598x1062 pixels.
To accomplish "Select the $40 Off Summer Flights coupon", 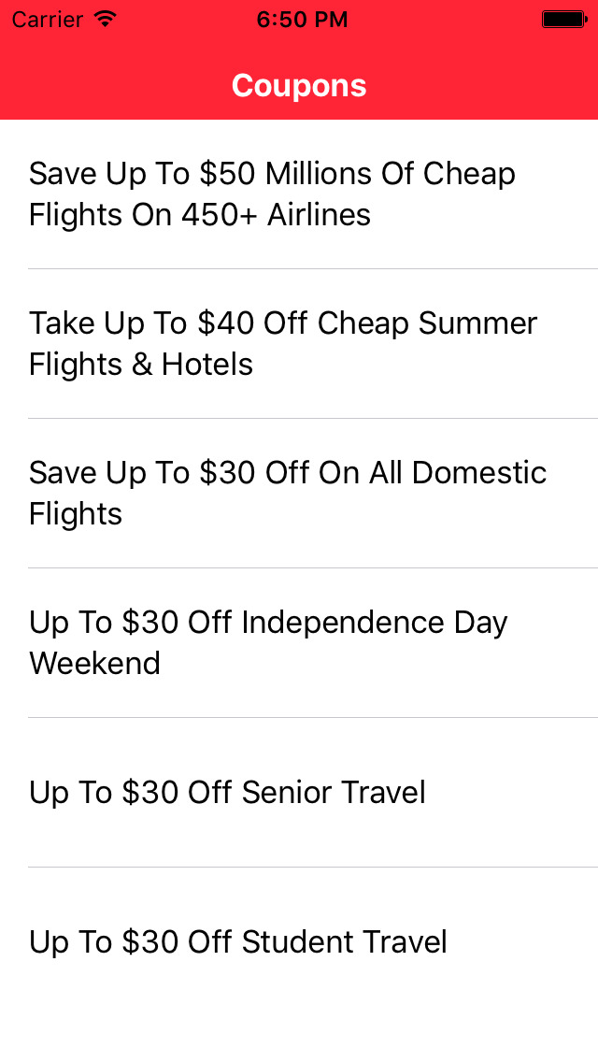I will [x=299, y=344].
